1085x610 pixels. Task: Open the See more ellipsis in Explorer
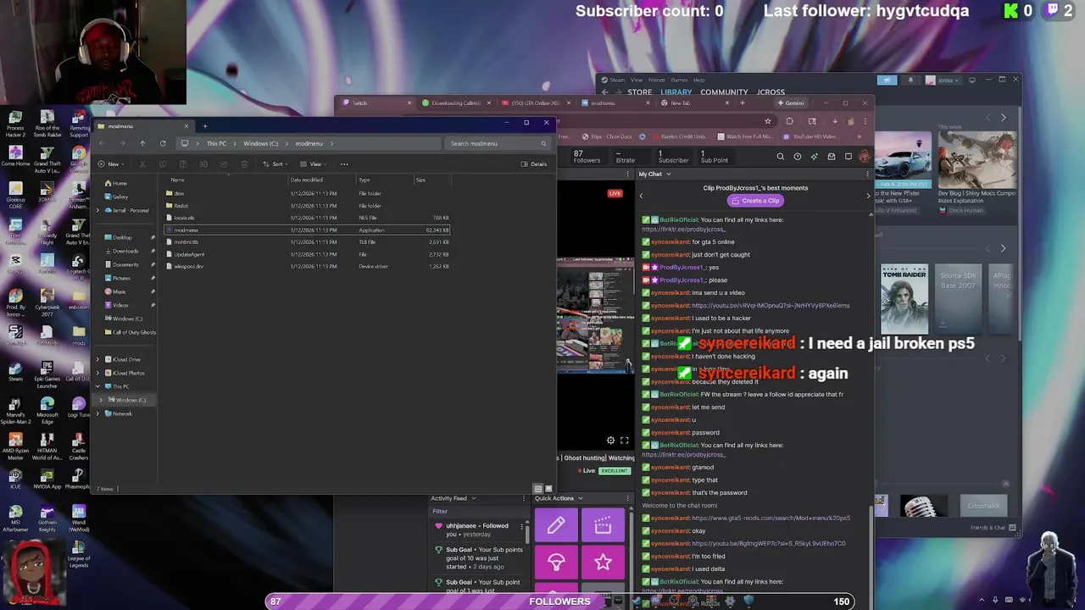(x=344, y=164)
